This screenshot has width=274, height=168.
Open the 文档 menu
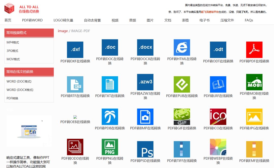tap(168, 20)
